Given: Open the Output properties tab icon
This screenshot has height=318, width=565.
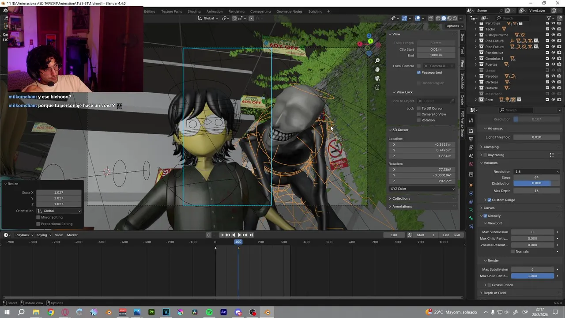Looking at the screenshot, I should pyautogui.click(x=471, y=139).
